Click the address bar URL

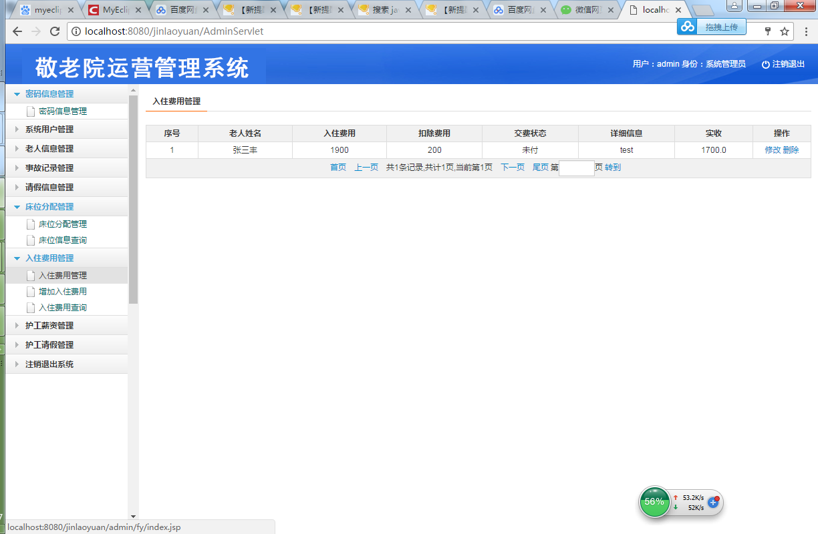174,31
